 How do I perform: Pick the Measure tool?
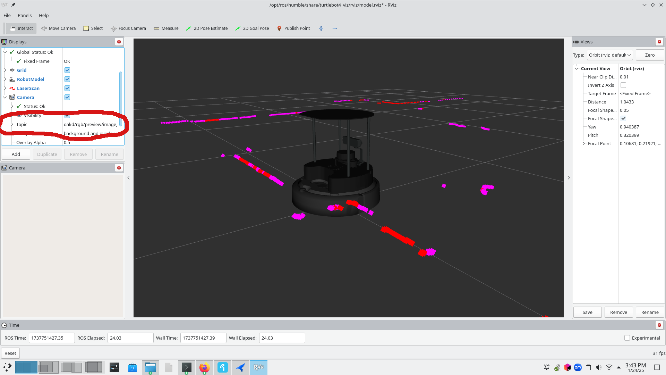[166, 28]
